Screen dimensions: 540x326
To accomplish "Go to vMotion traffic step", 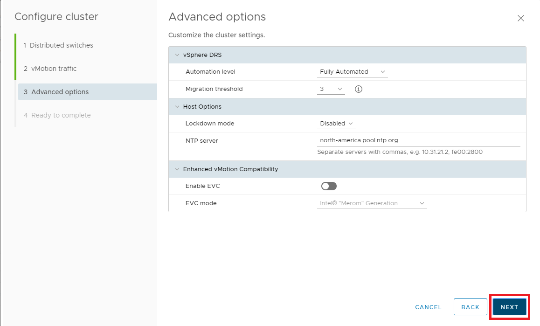I will (x=54, y=69).
